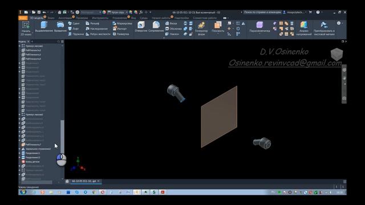Click the Home view icon
Image resolution: width=365 pixels, height=205 pixels.
point(59,12)
